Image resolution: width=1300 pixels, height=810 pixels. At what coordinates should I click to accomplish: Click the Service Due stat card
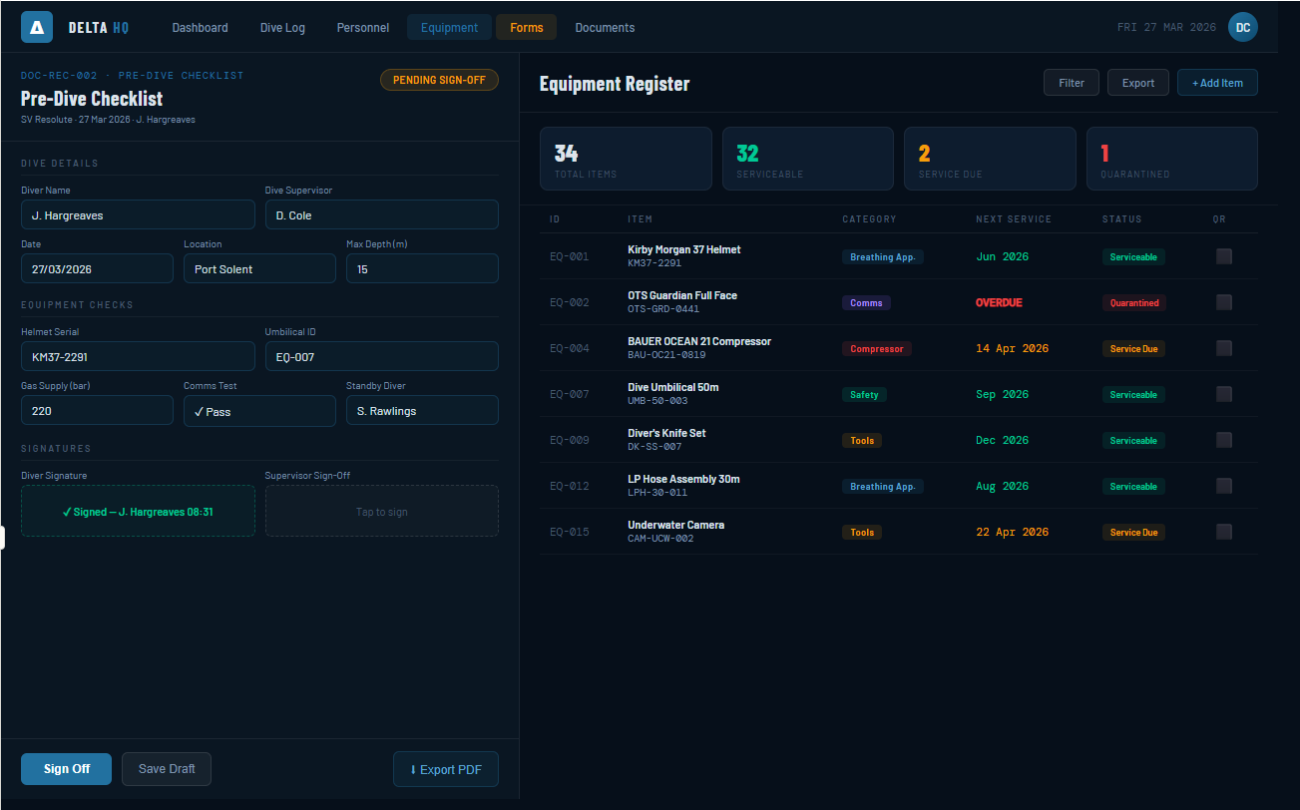[989, 159]
